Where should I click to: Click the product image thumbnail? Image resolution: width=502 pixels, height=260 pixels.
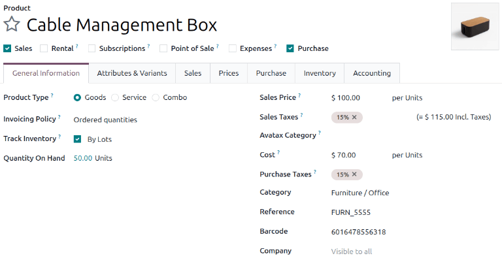click(x=475, y=27)
